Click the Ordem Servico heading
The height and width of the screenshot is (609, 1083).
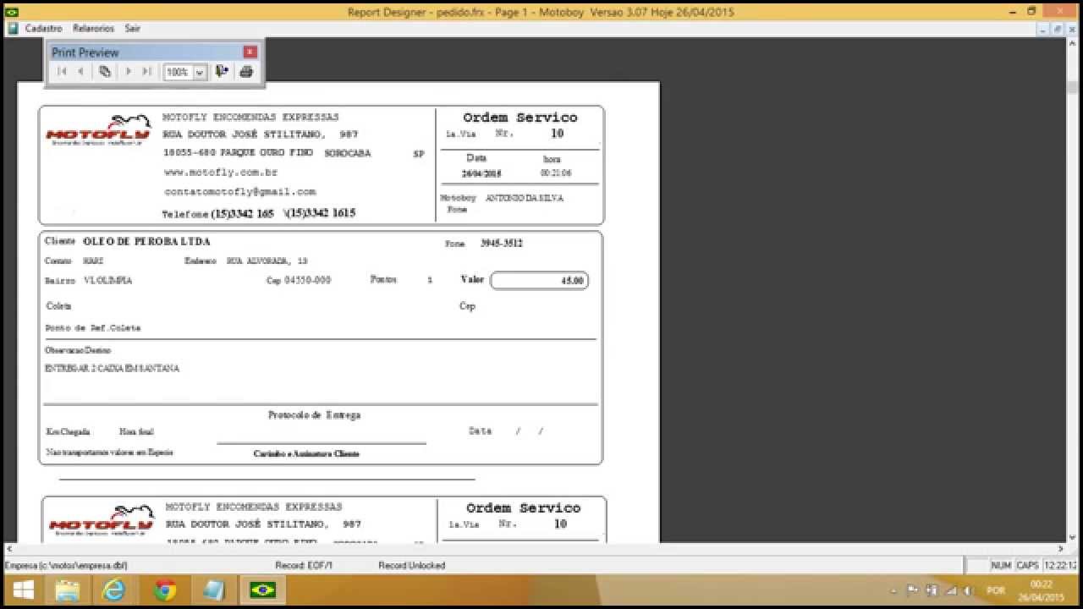coord(520,118)
